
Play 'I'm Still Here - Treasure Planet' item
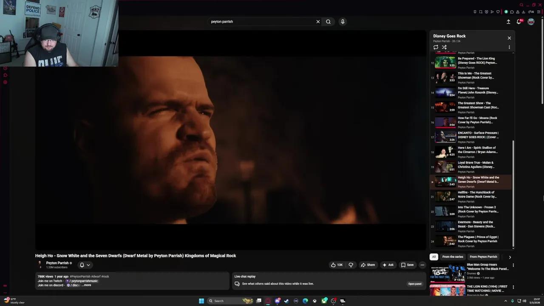(472, 93)
